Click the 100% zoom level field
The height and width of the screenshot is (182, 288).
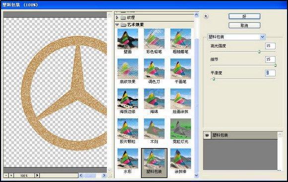point(24,176)
